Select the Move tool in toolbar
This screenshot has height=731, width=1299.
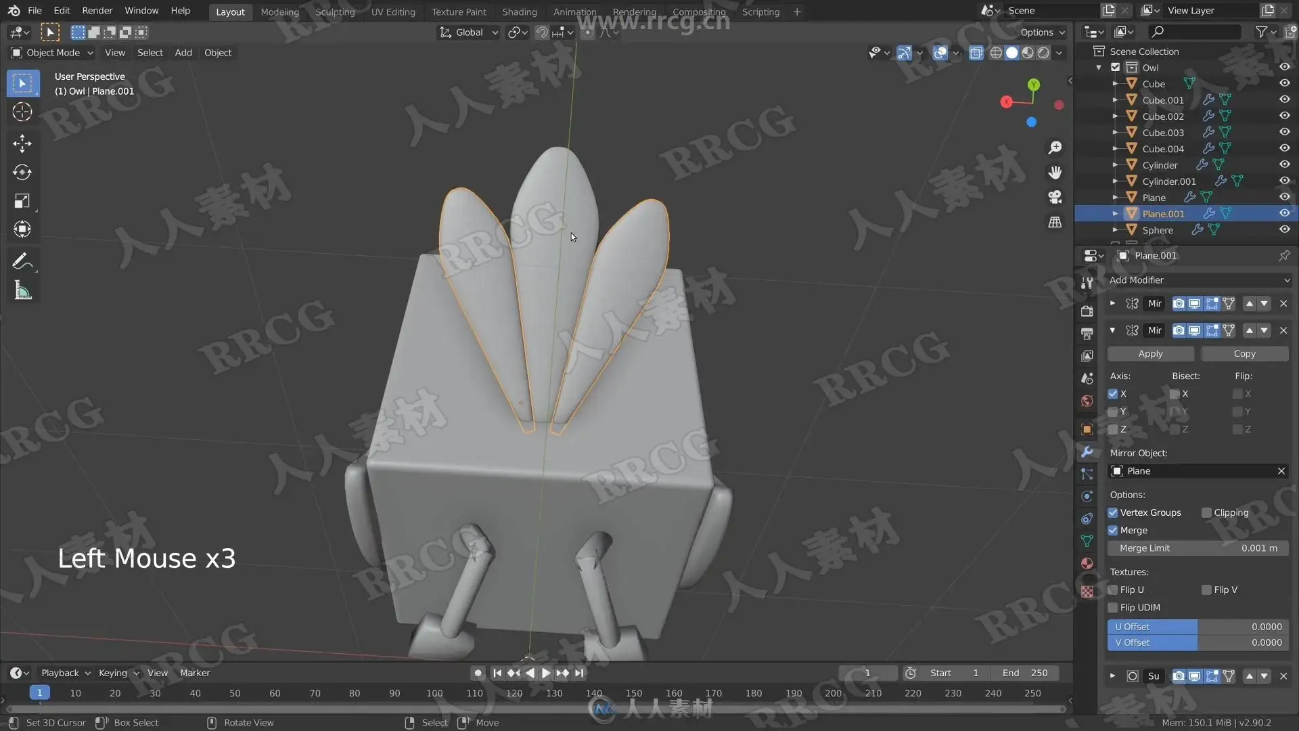22,143
